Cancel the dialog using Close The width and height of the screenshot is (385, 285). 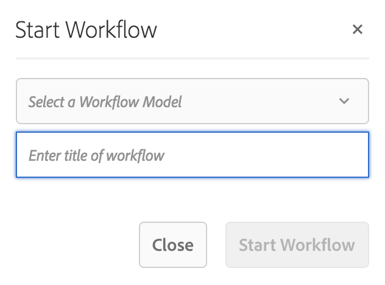173,245
